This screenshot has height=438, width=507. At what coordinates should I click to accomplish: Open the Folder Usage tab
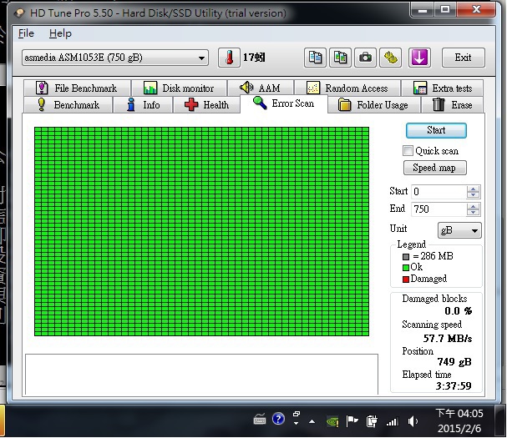point(374,104)
